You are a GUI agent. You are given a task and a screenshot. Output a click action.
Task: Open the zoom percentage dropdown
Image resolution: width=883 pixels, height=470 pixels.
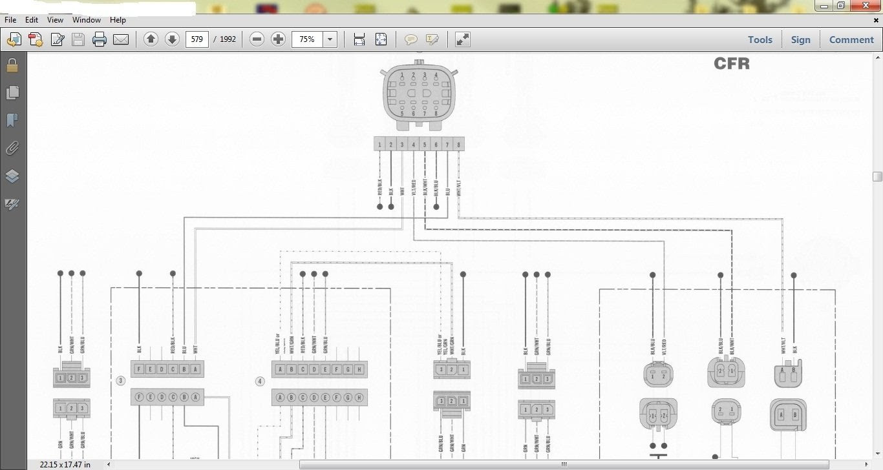[x=330, y=39]
